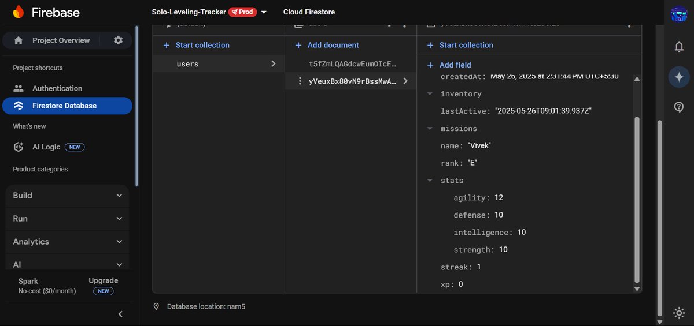The height and width of the screenshot is (326, 694).
Task: Toggle light/dark theme sun icon
Action: [x=679, y=313]
